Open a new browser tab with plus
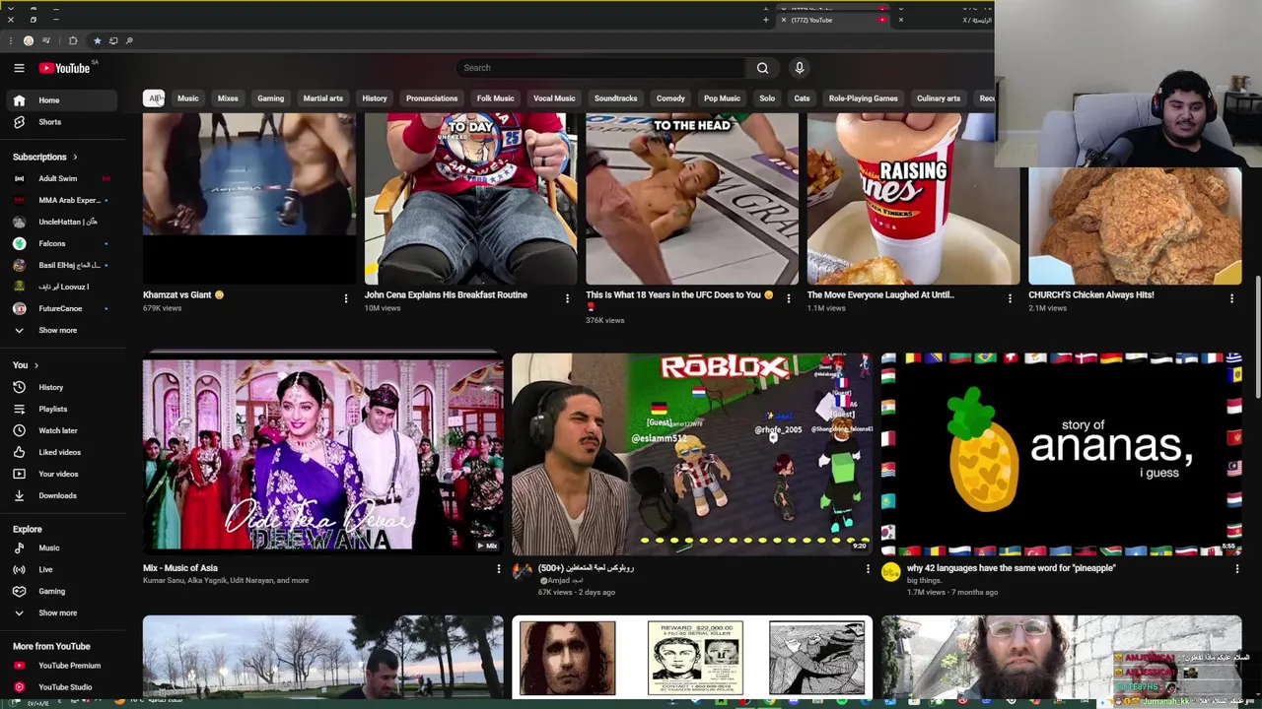Screen dimensions: 1262x709 (x=765, y=20)
